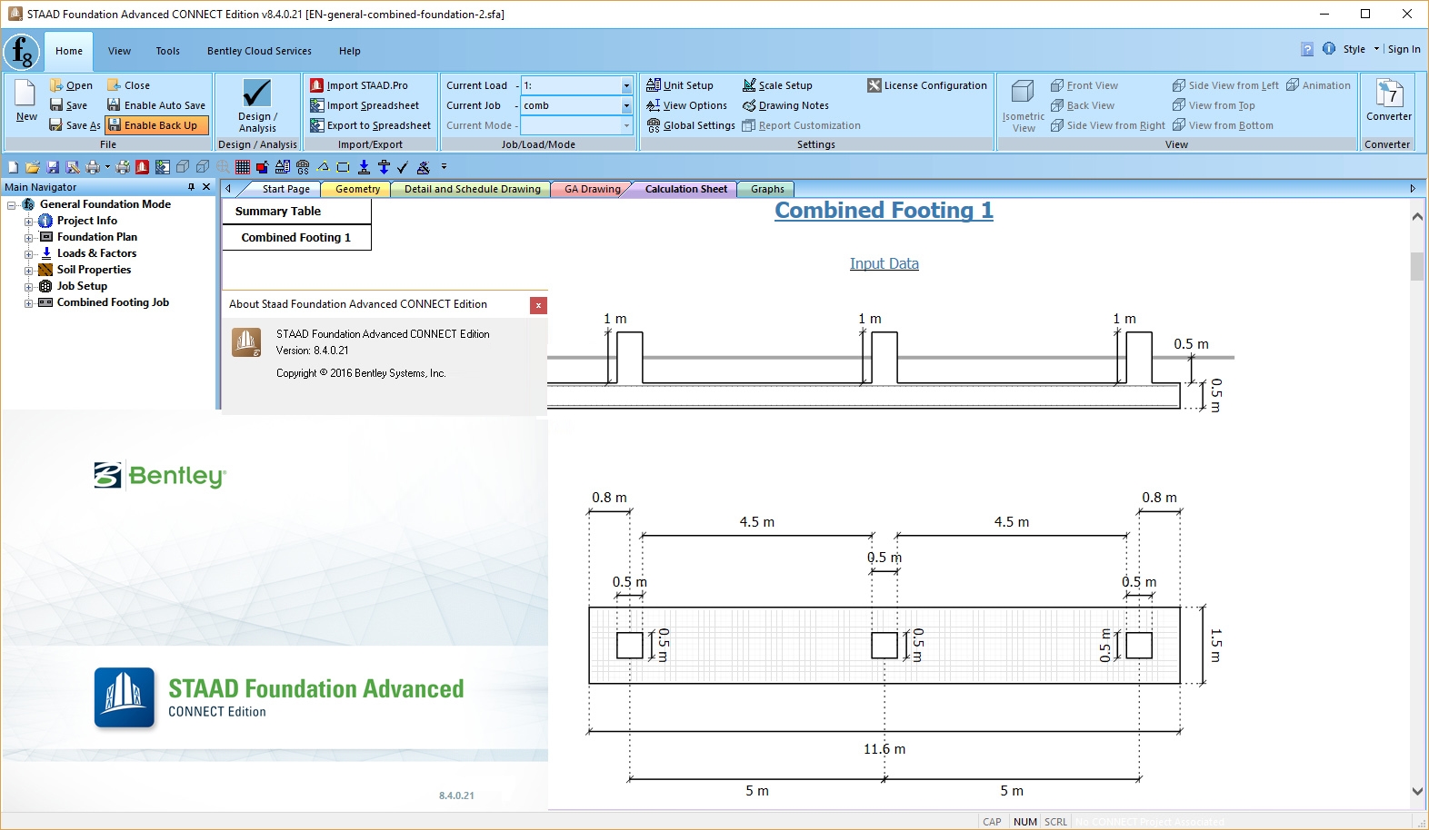Toggle Enable Back Up
Image resolution: width=1429 pixels, height=830 pixels.
(156, 125)
